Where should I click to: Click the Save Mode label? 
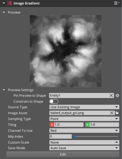[17, 148]
